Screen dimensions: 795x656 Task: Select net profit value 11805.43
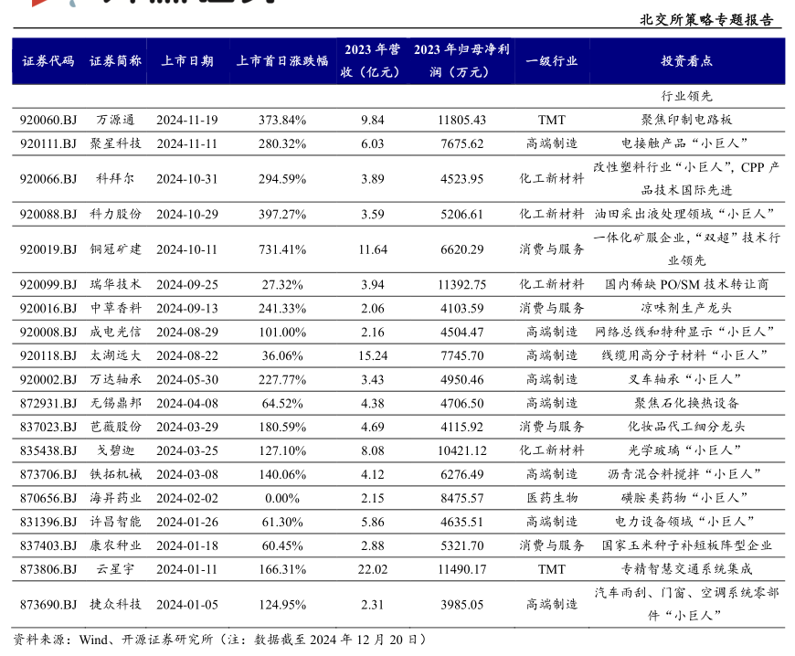coord(461,121)
